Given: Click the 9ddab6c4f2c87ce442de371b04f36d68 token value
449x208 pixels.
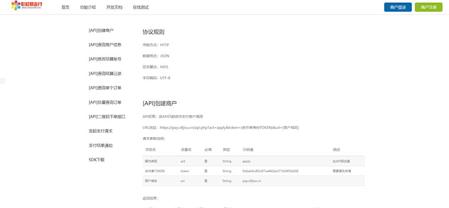Looking at the screenshot, I should tap(270, 171).
